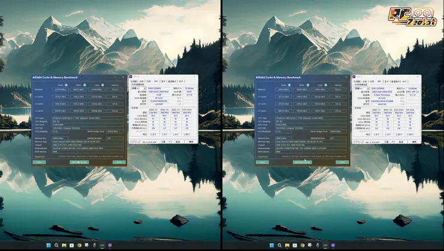Switch to the 处理器 tab in left CPU-Z
Image resolution: width=444 pixels, height=251 pixels.
pyautogui.click(x=134, y=81)
